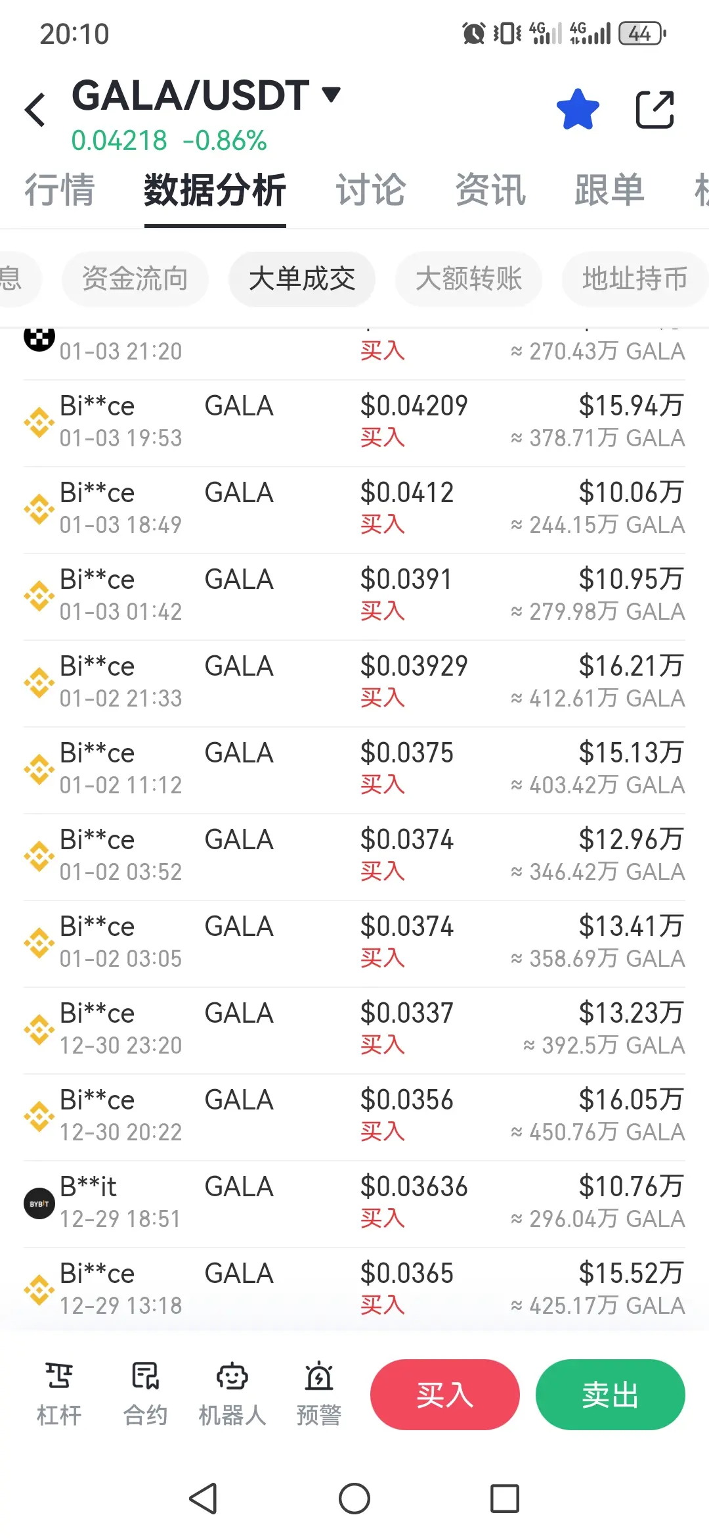Select the 资金流向 filter chip
This screenshot has width=709, height=1538.
pos(135,279)
